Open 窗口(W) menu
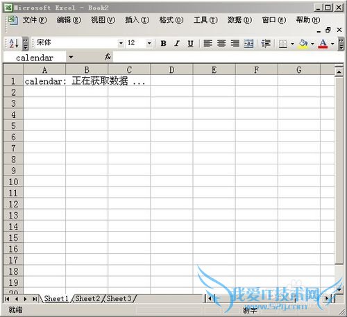The image size is (347, 317). (x=274, y=20)
